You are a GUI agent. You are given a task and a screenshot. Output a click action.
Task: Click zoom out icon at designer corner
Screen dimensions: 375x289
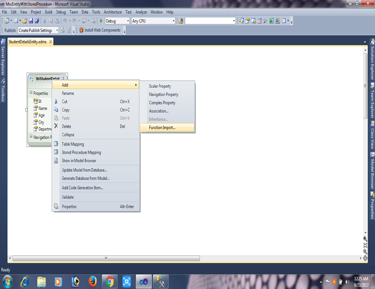365,251
